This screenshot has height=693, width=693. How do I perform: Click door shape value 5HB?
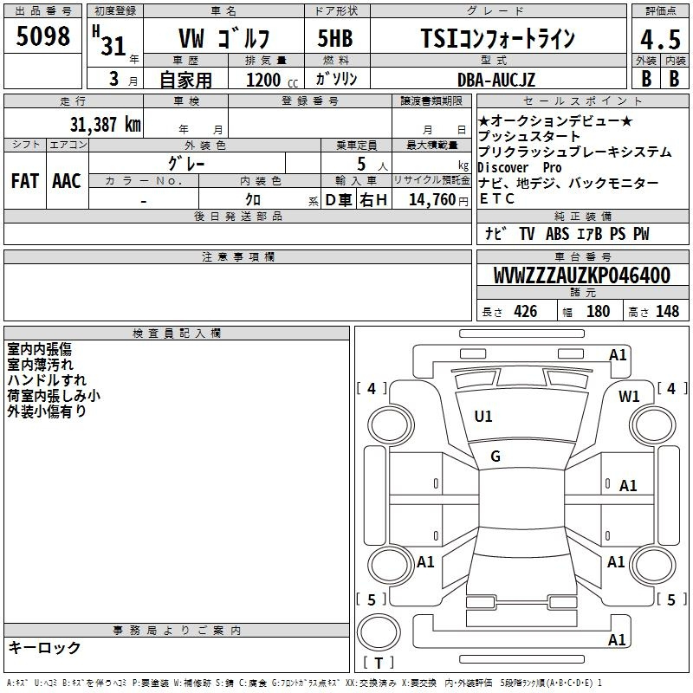[335, 38]
